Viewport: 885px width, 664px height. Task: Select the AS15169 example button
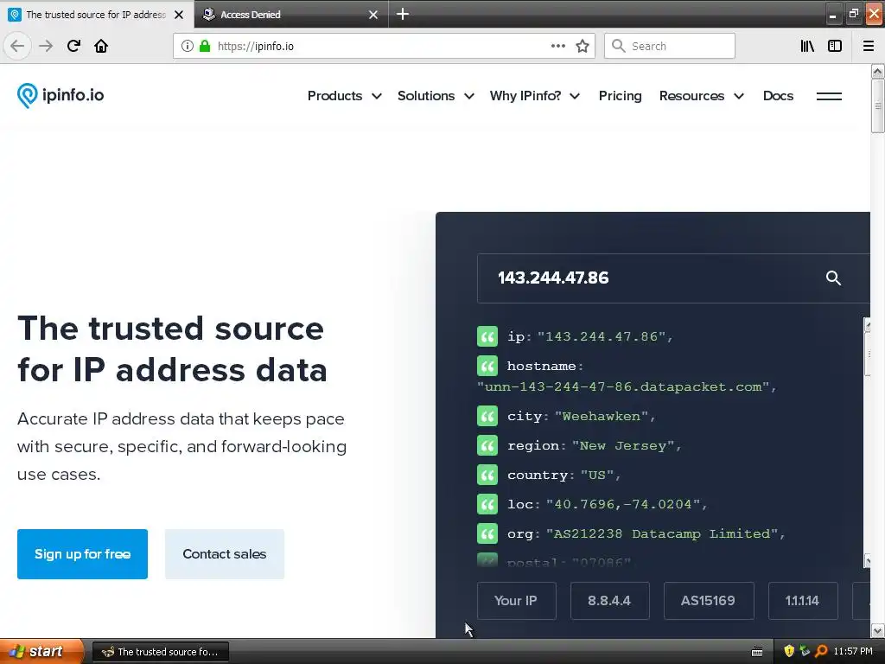coord(709,601)
